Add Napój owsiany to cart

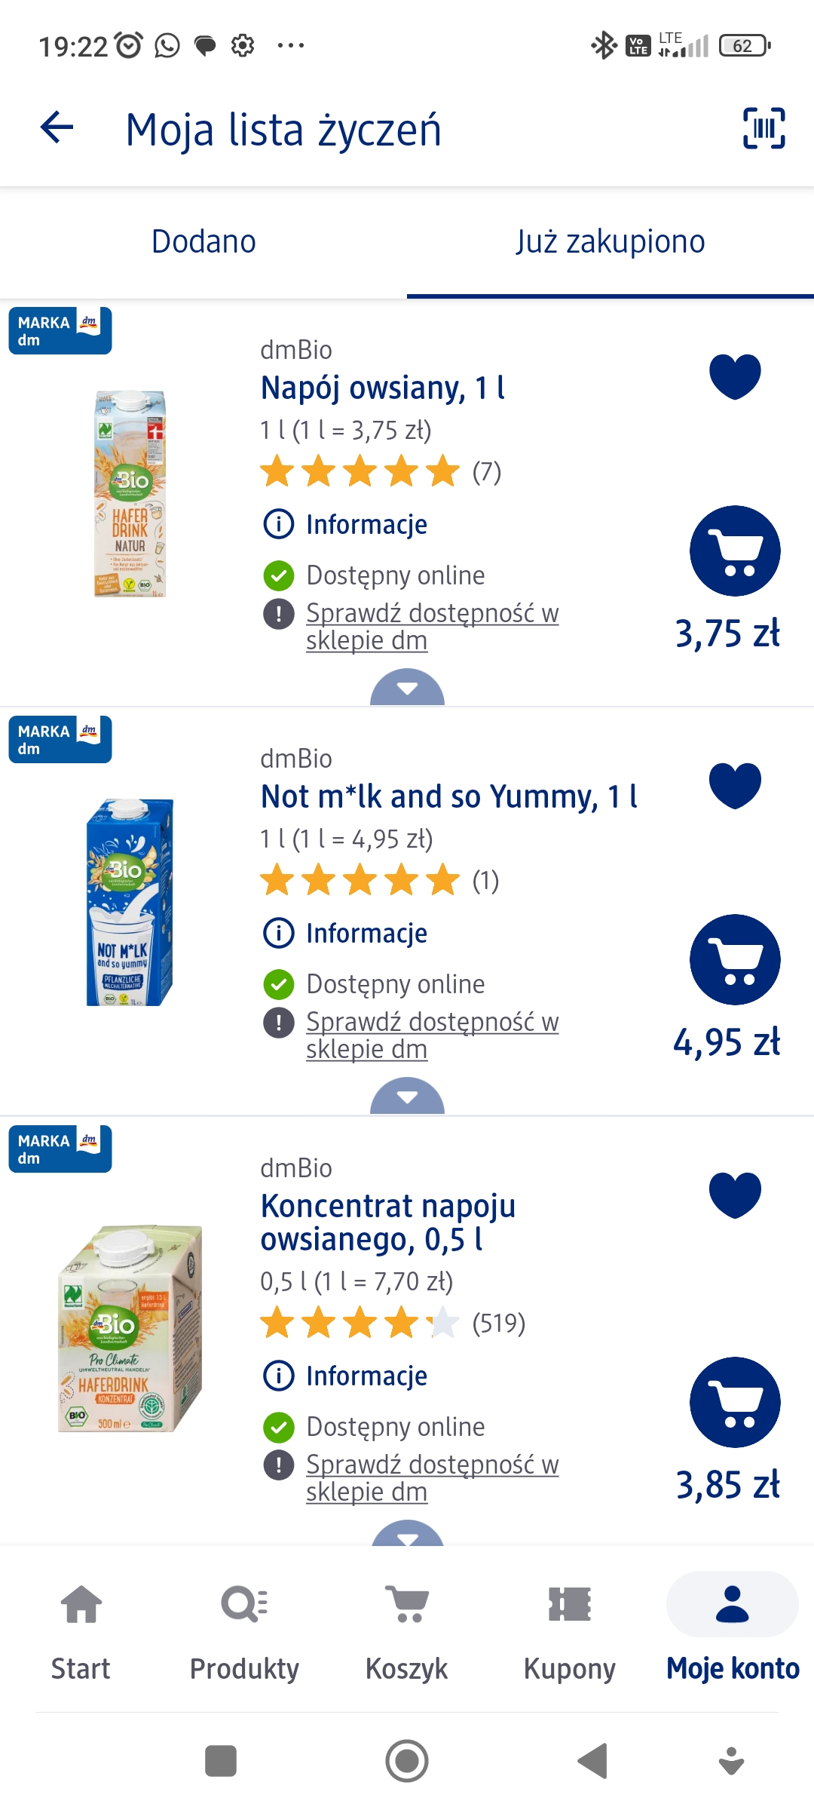pyautogui.click(x=735, y=551)
